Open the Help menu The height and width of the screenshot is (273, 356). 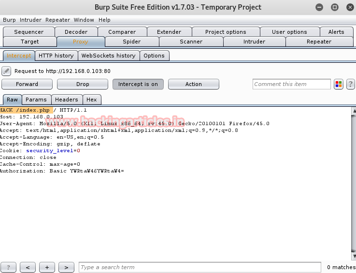[x=104, y=20]
